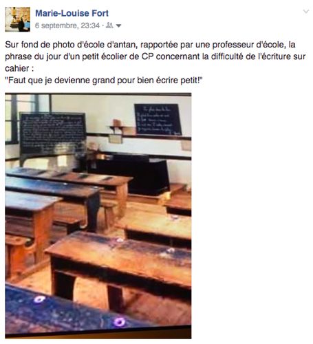This screenshot has height=344, width=313.
Task: Expand the audience selector caret arrow
Action: [x=118, y=26]
